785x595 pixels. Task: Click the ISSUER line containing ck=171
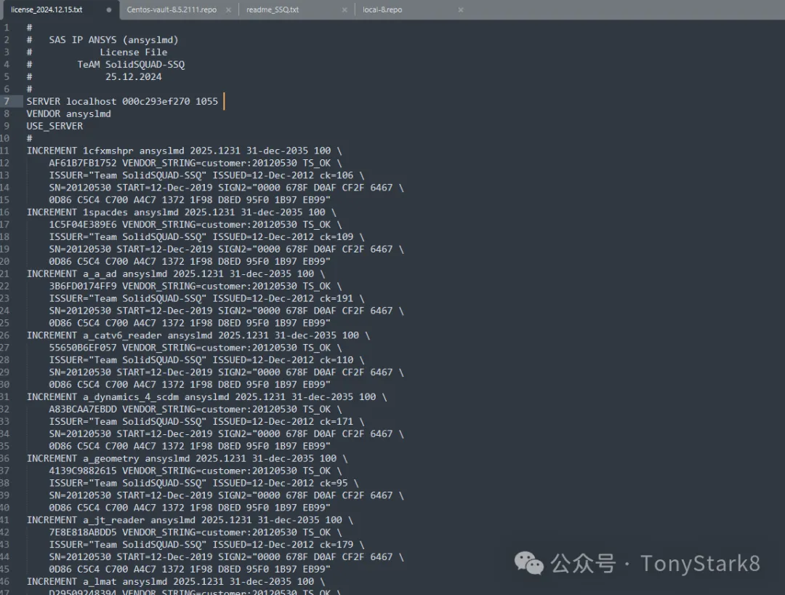click(x=206, y=422)
